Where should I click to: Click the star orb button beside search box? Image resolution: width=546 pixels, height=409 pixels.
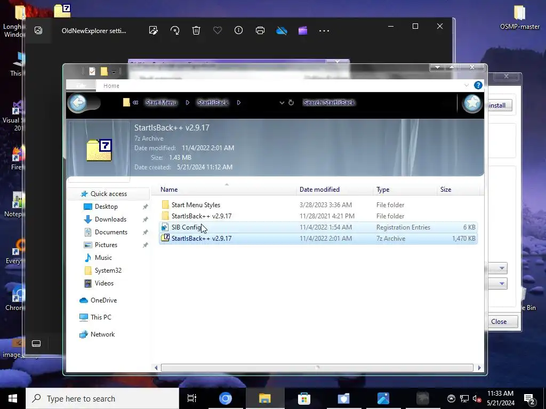tap(472, 103)
